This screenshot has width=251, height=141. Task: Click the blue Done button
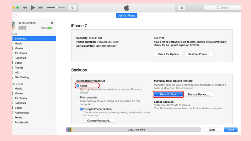click(231, 130)
